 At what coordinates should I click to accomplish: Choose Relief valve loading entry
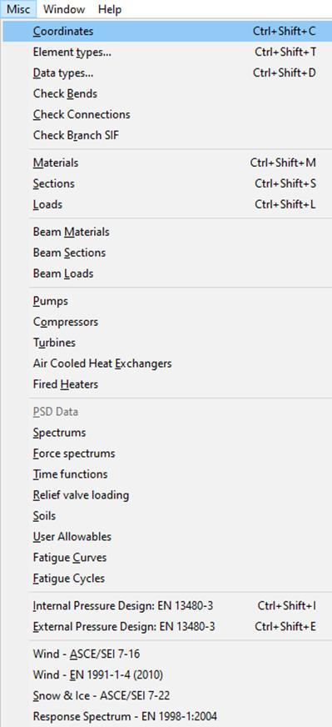click(x=167, y=495)
